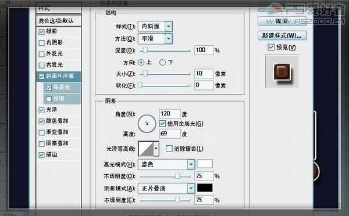
Task: Uncheck the 光泽 checkbox
Action: (42, 110)
